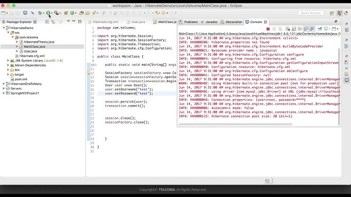
Task: Select User.java in the package tree
Action: (31, 51)
